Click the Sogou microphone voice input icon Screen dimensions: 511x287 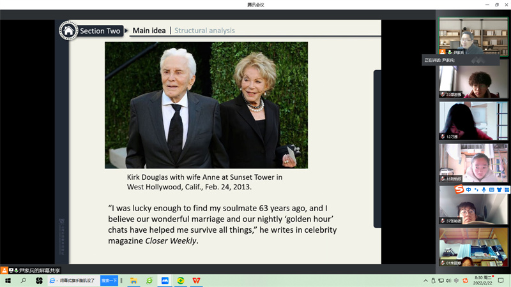click(484, 189)
